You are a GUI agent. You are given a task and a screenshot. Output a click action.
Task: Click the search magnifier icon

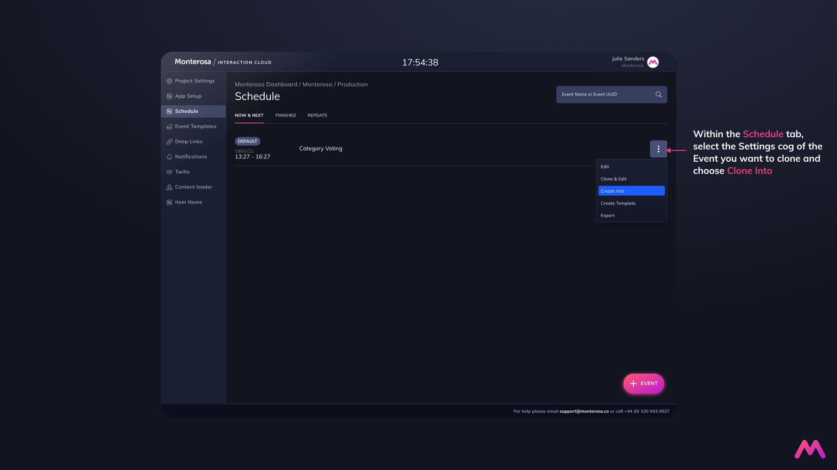click(x=658, y=94)
